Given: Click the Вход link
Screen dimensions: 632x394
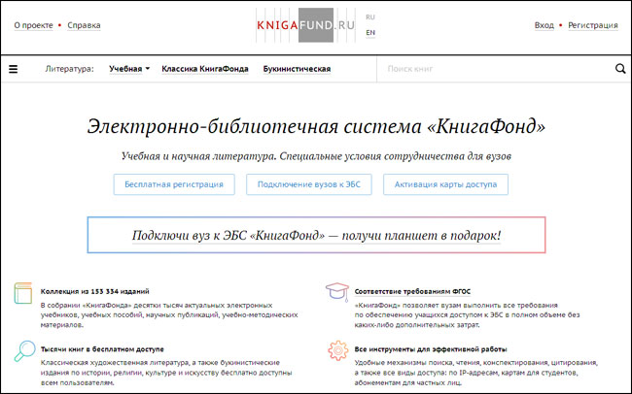Looking at the screenshot, I should pos(544,25).
